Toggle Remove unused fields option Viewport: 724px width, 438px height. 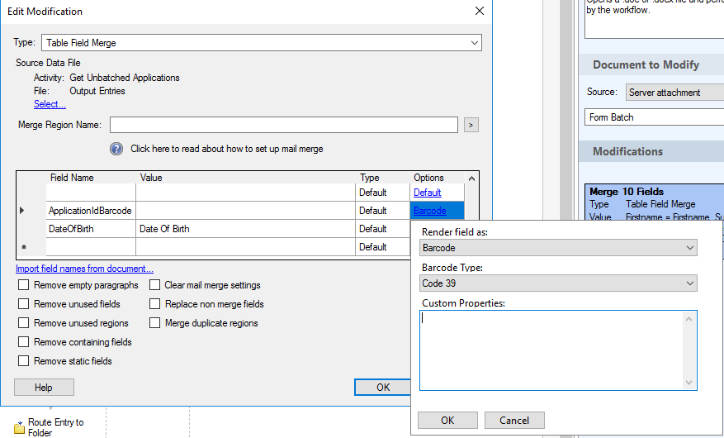(x=24, y=304)
